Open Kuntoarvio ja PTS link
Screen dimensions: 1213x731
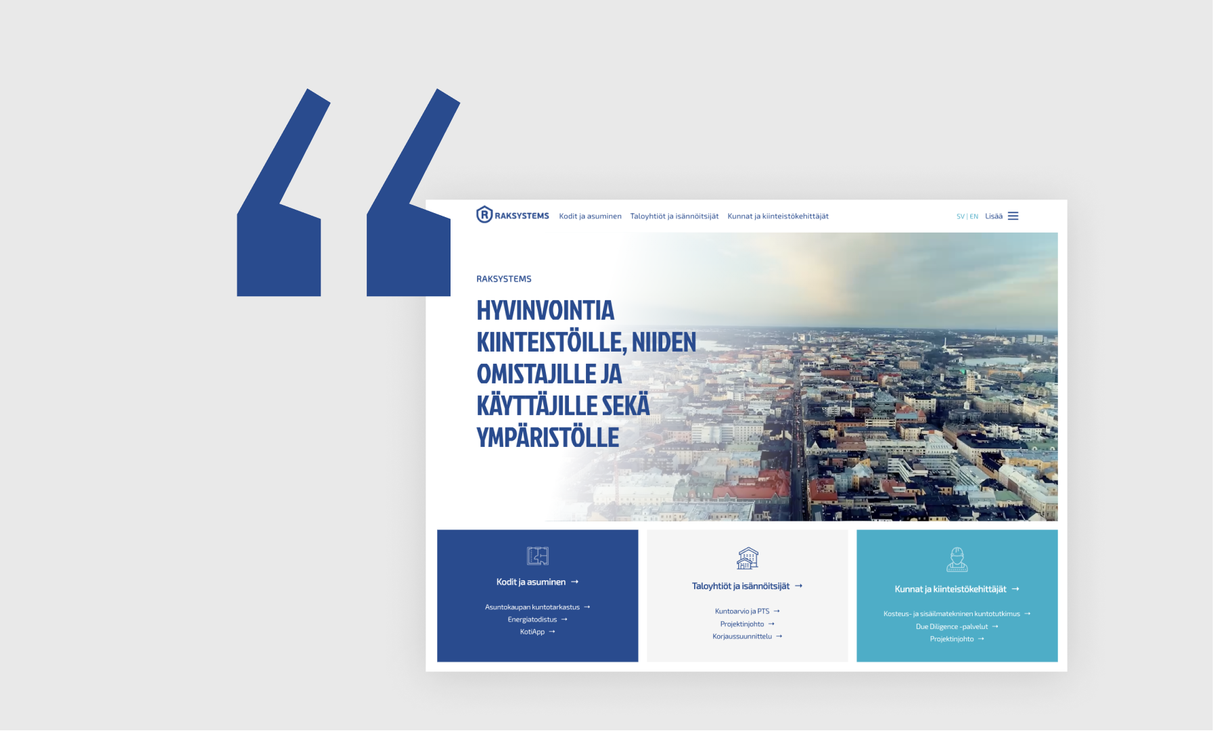click(x=747, y=611)
